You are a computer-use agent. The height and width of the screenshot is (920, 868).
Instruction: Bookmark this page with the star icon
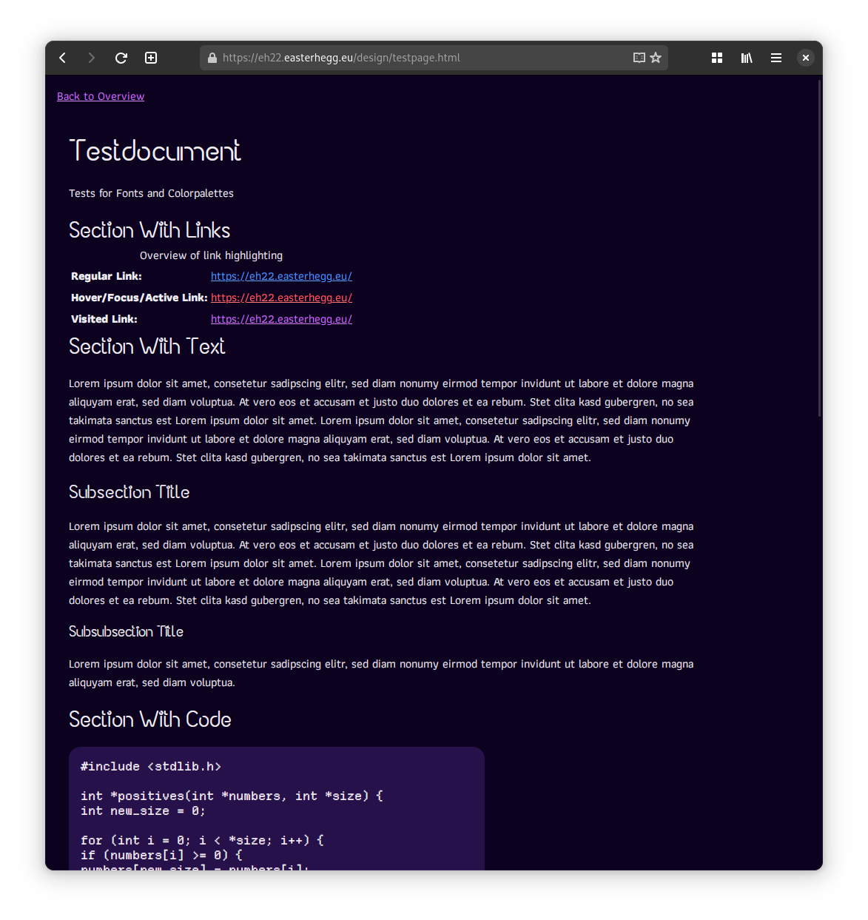tap(656, 58)
